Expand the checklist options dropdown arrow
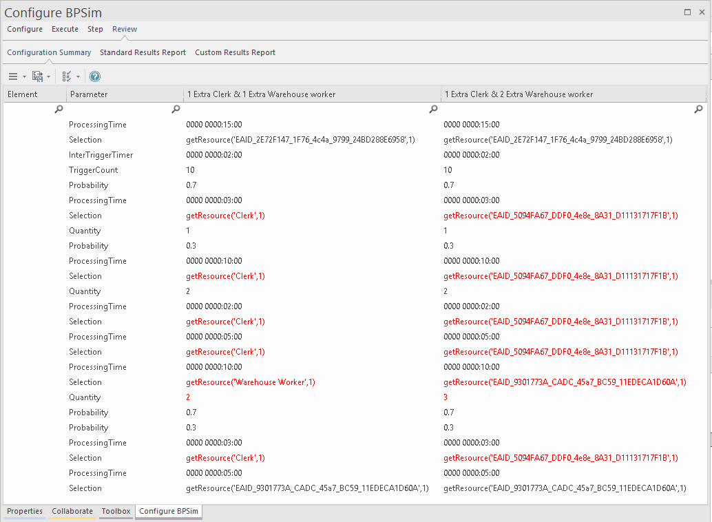This screenshot has height=522, width=712. coord(78,77)
